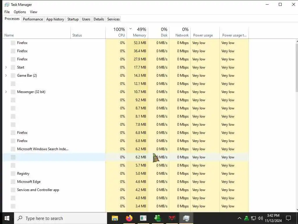Sort by the CPU column header
This screenshot has width=298, height=224.
116,33
